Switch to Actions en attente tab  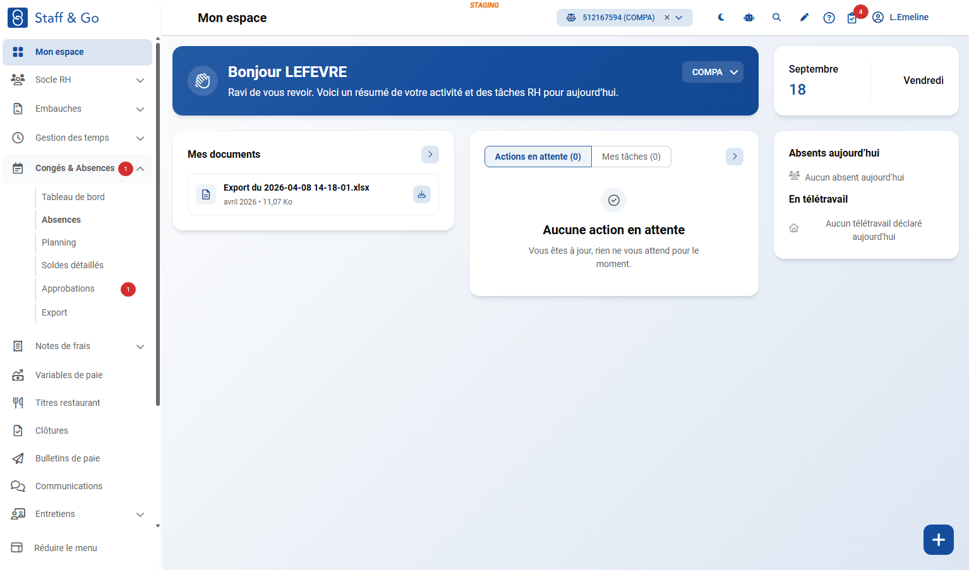pos(538,157)
